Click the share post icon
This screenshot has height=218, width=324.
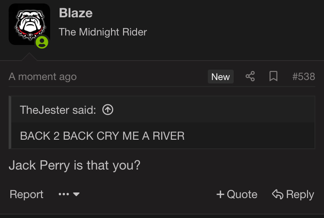point(250,77)
